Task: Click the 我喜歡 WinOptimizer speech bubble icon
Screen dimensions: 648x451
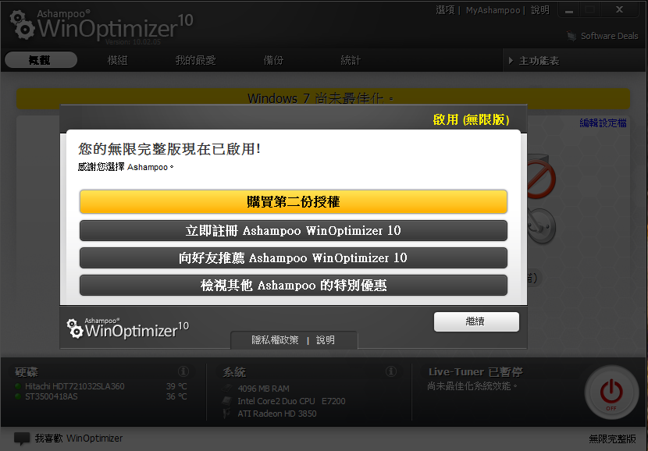Action: pos(22,439)
